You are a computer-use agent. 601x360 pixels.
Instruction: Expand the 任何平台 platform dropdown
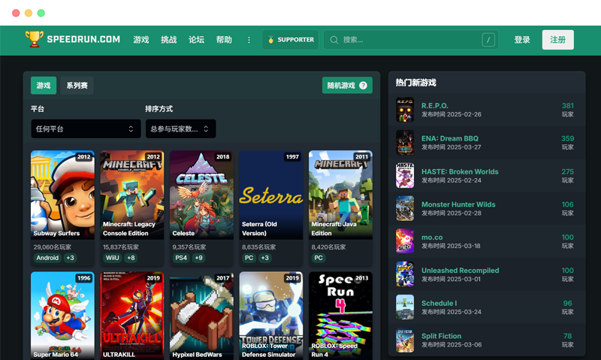pyautogui.click(x=86, y=129)
